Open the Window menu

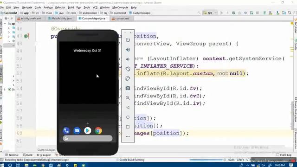[x=104, y=7]
